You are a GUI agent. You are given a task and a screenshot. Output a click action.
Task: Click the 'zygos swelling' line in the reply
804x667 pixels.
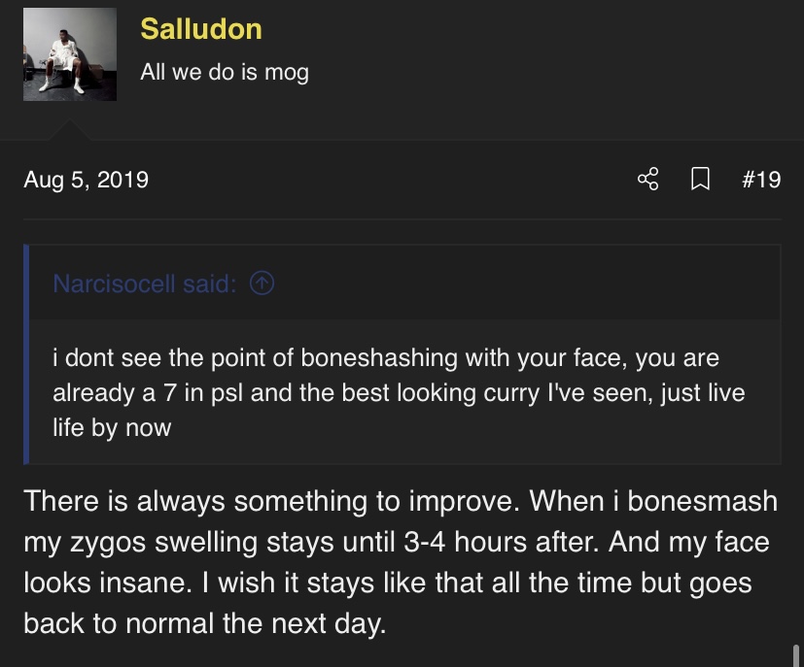(397, 542)
